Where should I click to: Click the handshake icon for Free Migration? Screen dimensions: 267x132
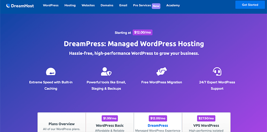tap(162, 71)
